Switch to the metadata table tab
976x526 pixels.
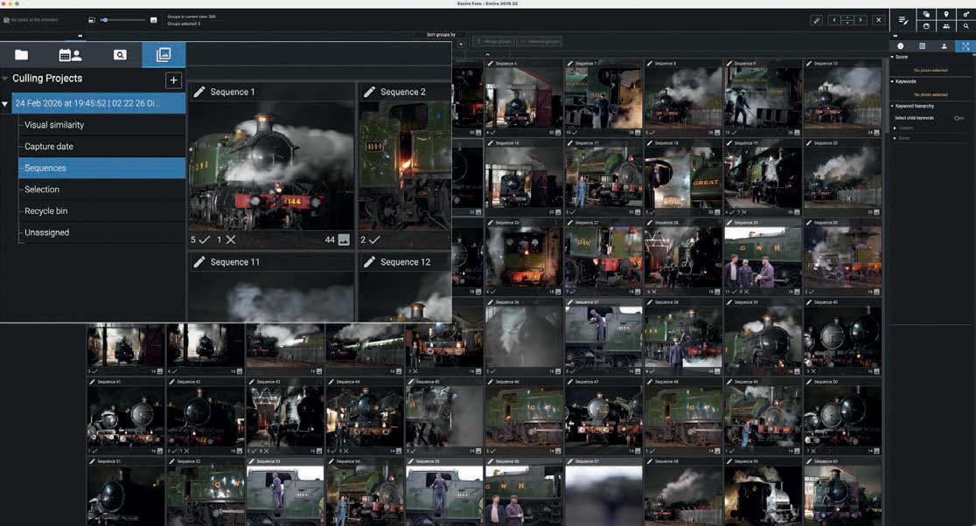923,46
